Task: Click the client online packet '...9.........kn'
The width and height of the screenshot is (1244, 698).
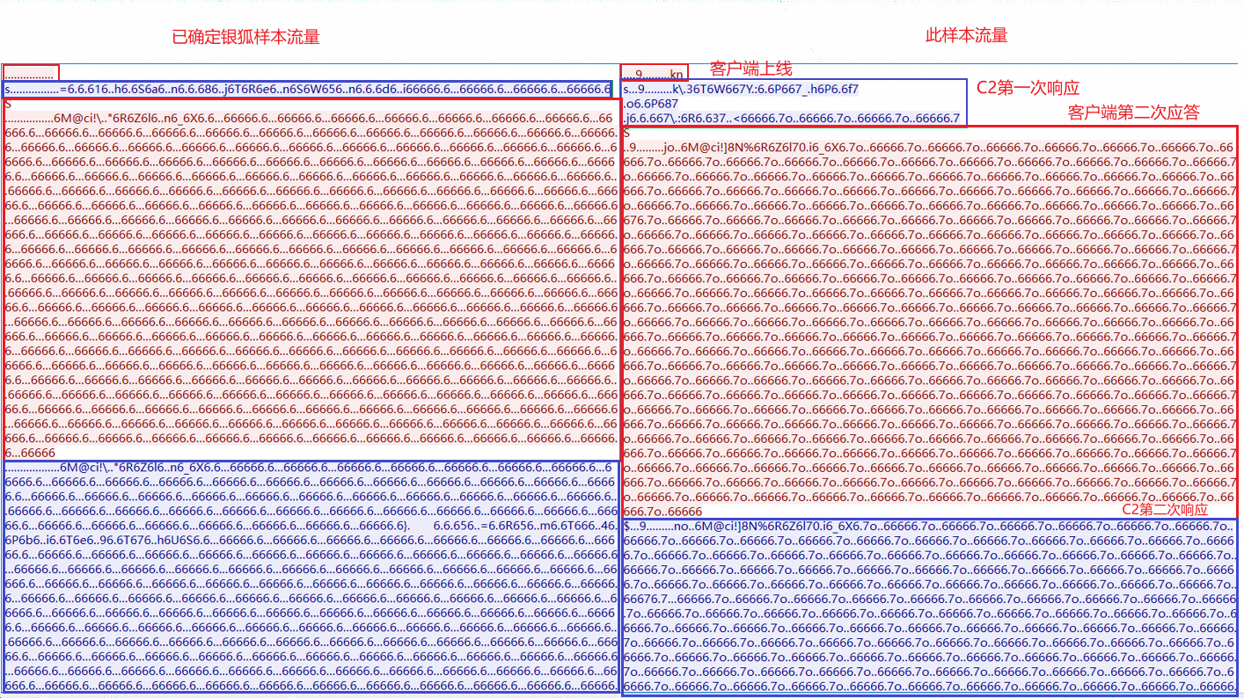Action: (654, 75)
